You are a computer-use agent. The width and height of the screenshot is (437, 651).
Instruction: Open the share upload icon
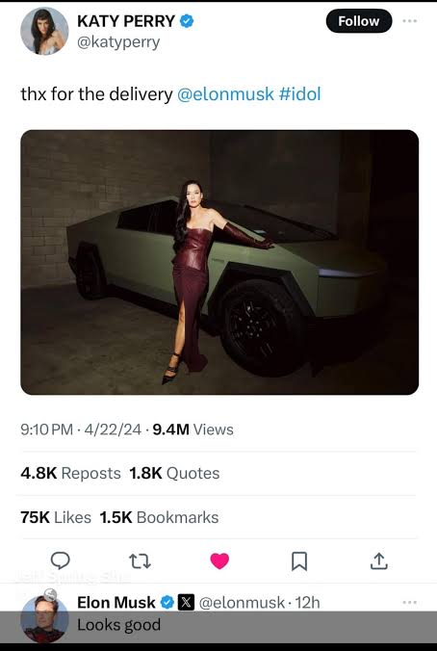point(378,560)
